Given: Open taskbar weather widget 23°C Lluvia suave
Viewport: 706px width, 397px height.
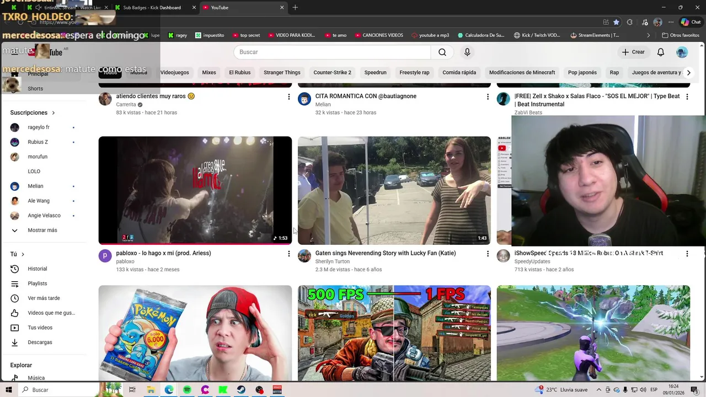Looking at the screenshot, I should 561,390.
